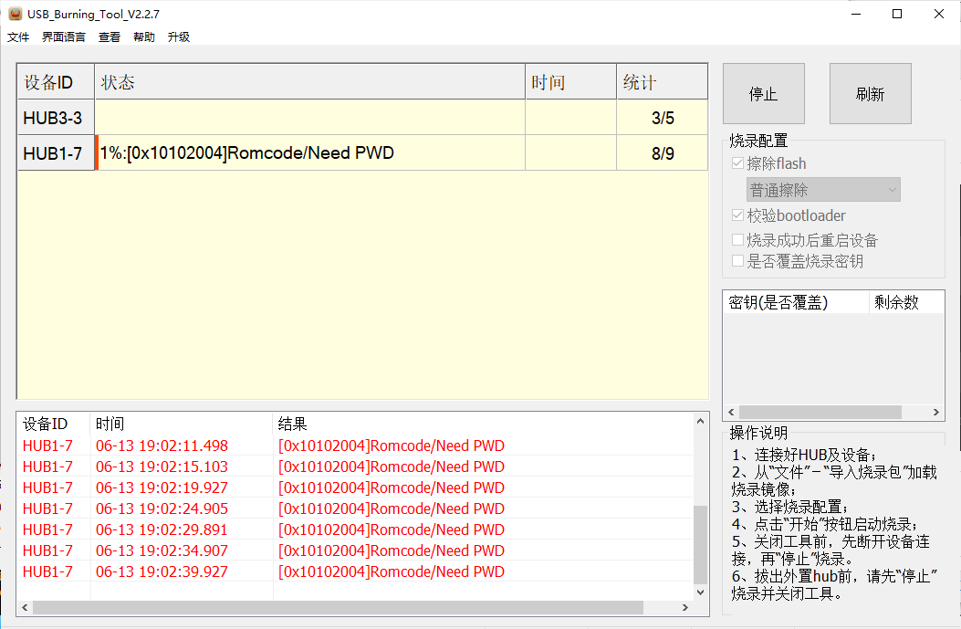This screenshot has width=961, height=629.
Task: Open the 文件 menu
Action: click(18, 37)
